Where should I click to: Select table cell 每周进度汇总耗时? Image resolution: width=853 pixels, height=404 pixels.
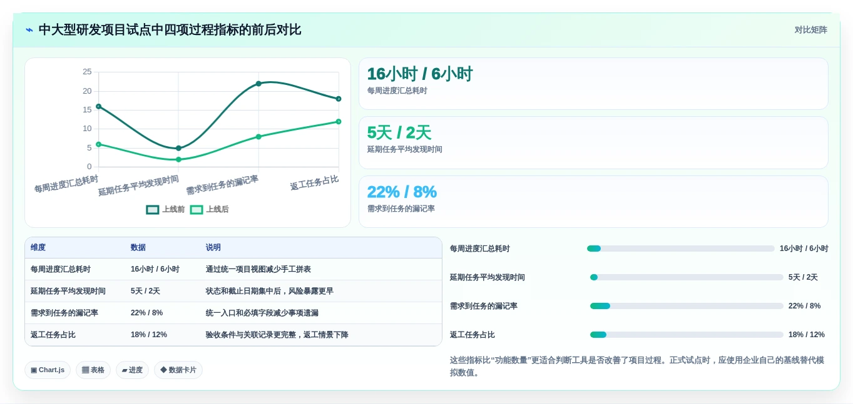(61, 269)
